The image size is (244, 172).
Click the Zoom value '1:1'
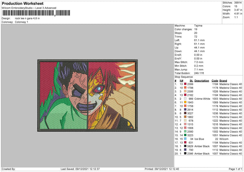(236, 17)
